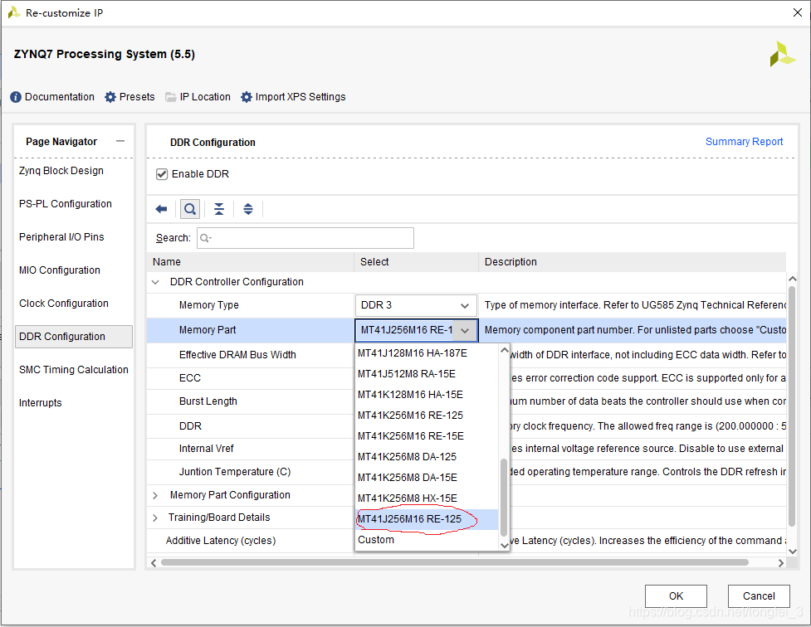The width and height of the screenshot is (811, 627).
Task: Click the OK button
Action: click(676, 596)
